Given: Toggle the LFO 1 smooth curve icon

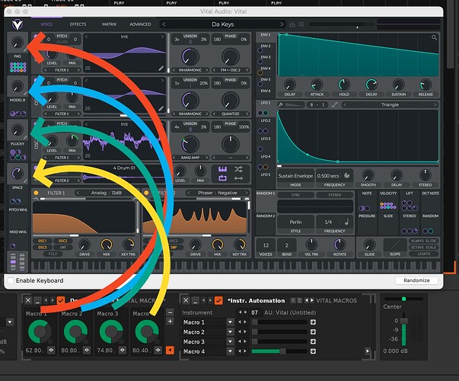Looking at the screenshot, I should (x=335, y=105).
